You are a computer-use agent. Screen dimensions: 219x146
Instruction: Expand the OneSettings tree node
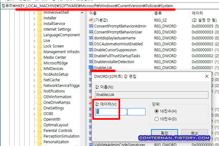tap(34, 108)
